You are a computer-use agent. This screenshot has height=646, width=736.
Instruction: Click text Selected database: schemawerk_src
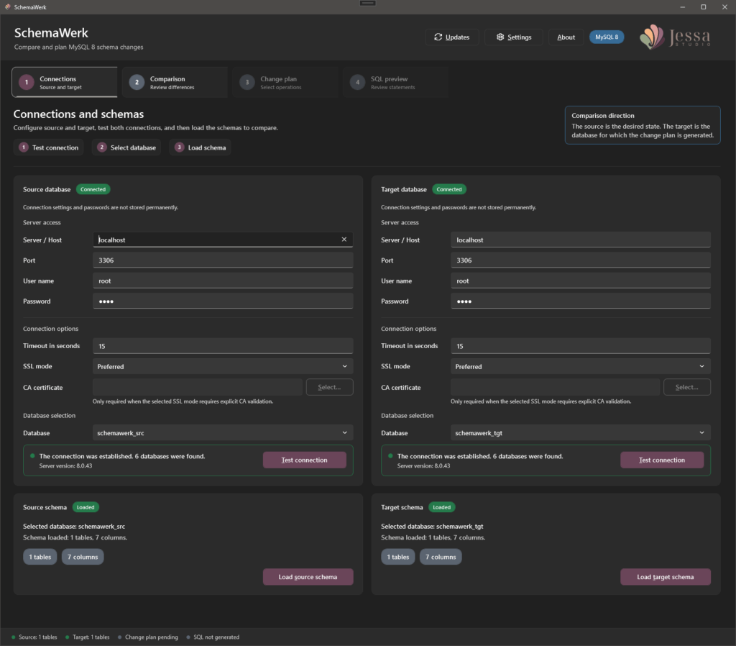74,527
